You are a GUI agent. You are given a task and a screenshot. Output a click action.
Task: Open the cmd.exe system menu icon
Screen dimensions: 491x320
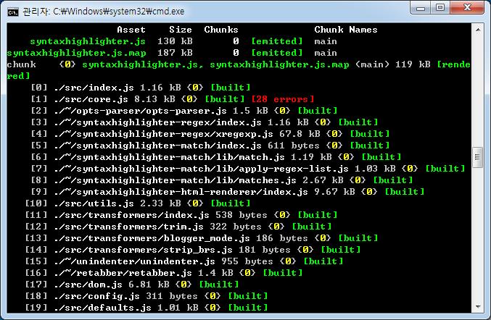pyautogui.click(x=13, y=12)
